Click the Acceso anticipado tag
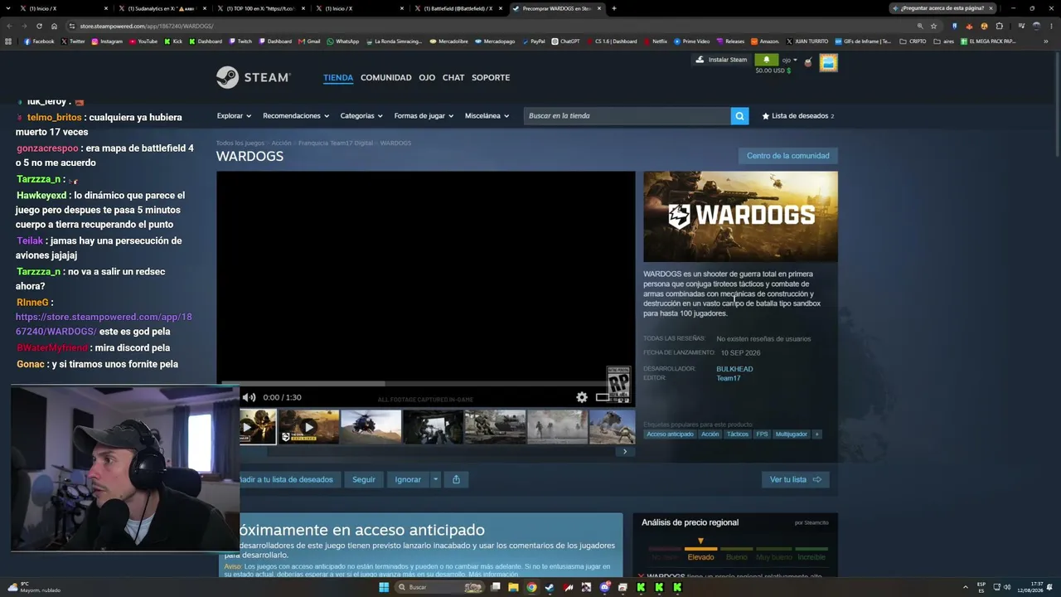The height and width of the screenshot is (597, 1061). point(670,434)
